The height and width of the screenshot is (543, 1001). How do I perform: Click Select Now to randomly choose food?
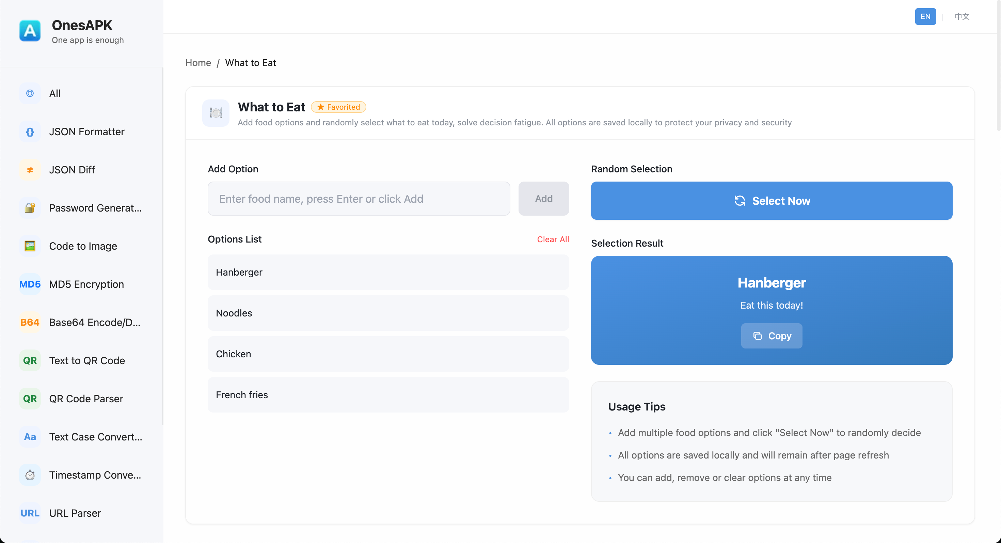[x=771, y=201]
